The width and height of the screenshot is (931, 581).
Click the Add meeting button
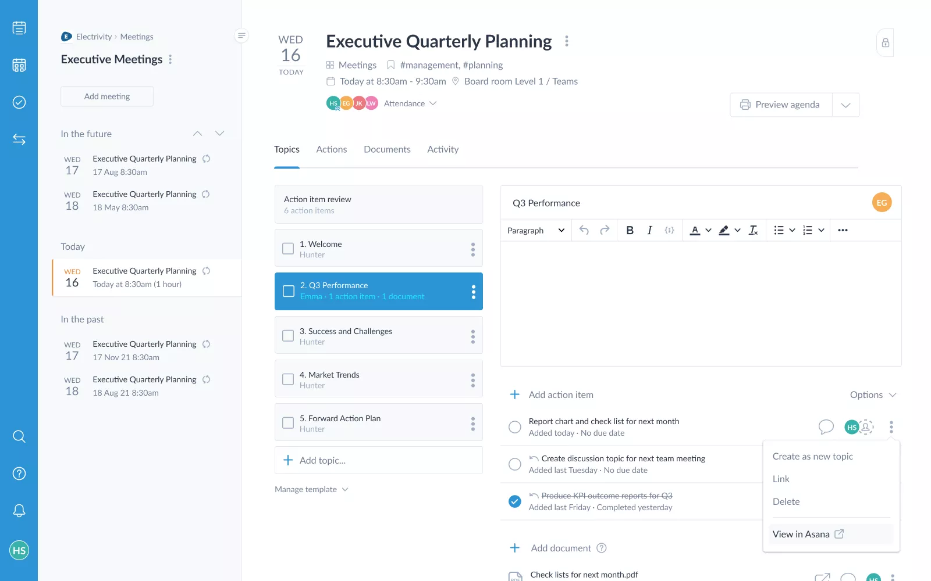[x=107, y=96]
